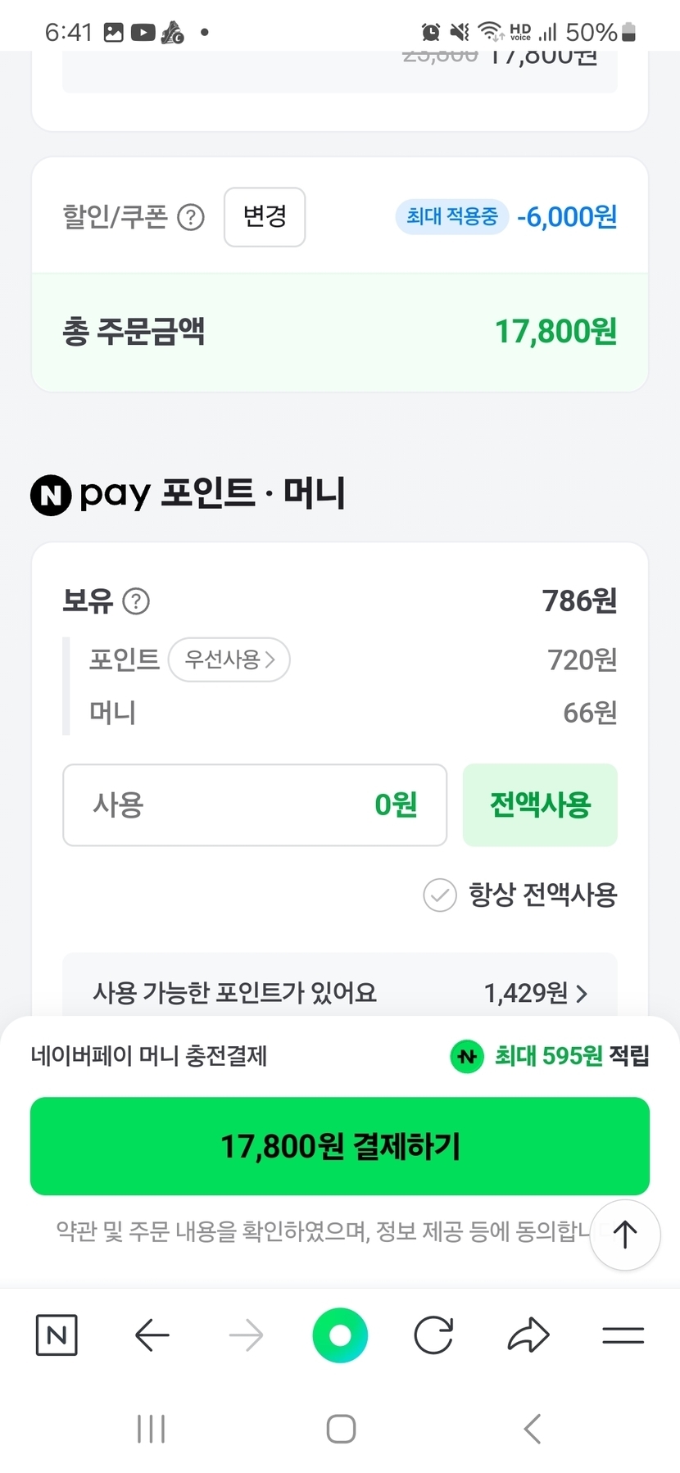Tap the Naver home N icon

(57, 1335)
